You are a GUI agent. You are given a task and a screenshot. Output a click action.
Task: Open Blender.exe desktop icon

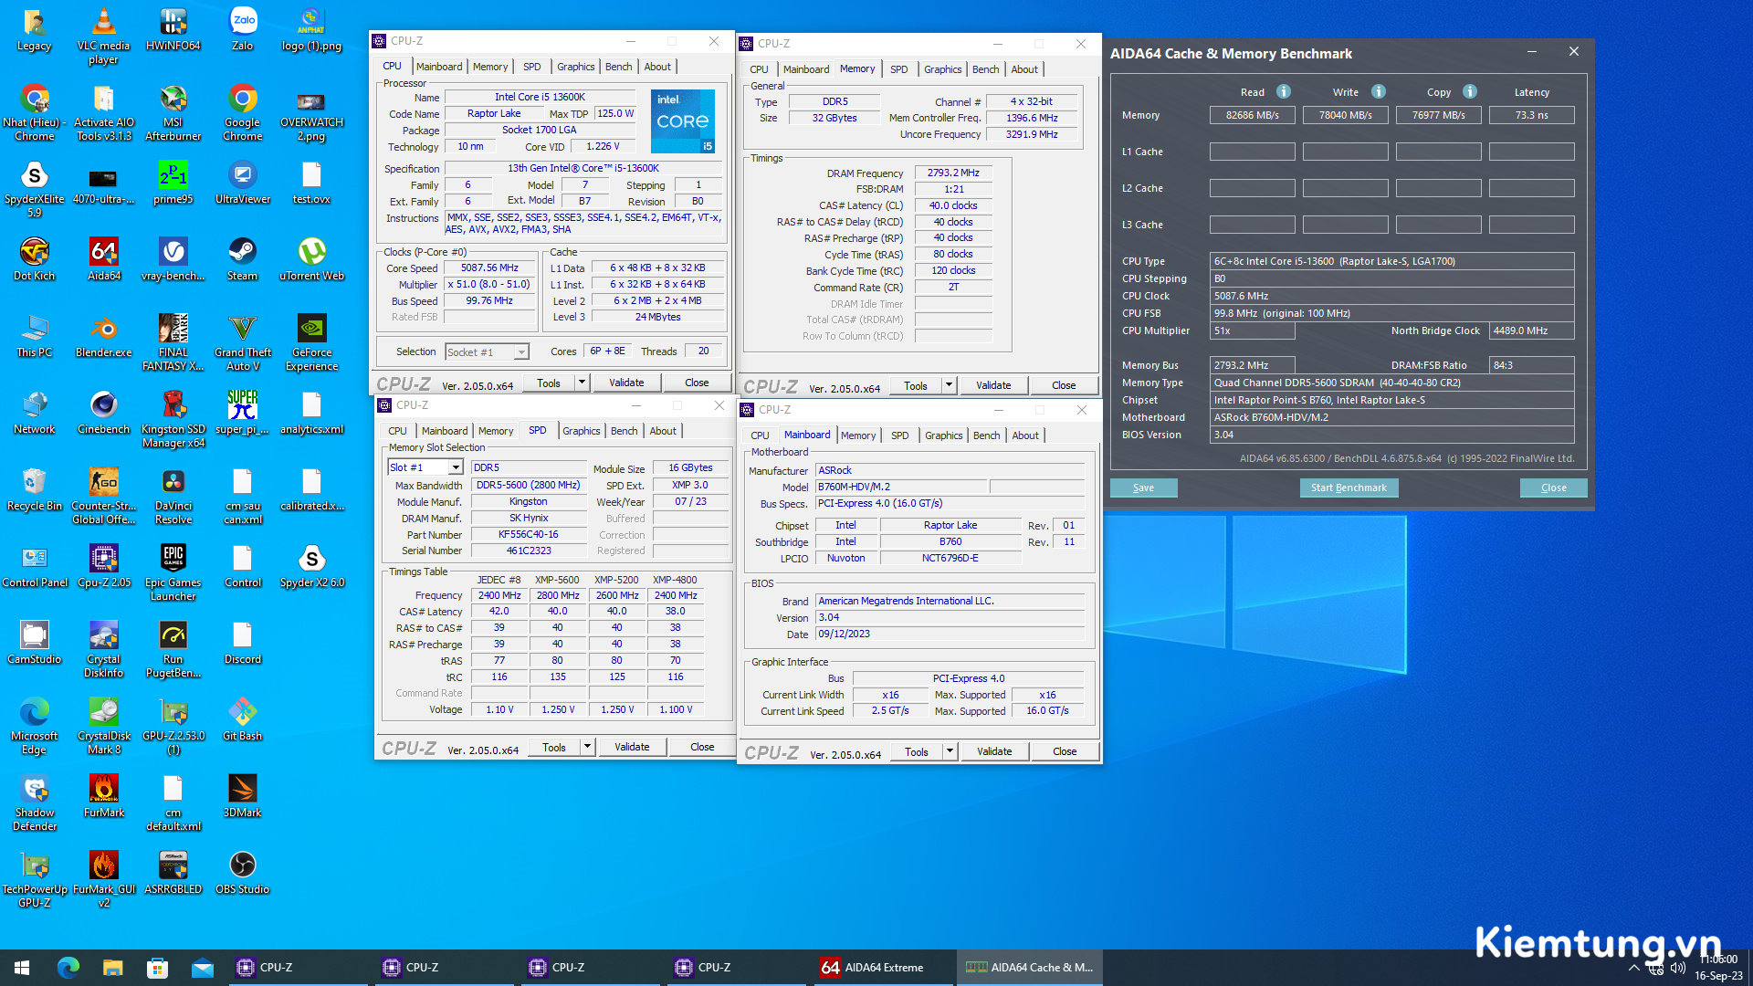tap(103, 336)
